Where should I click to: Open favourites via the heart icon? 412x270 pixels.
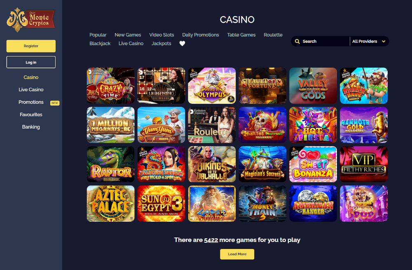[x=182, y=43]
